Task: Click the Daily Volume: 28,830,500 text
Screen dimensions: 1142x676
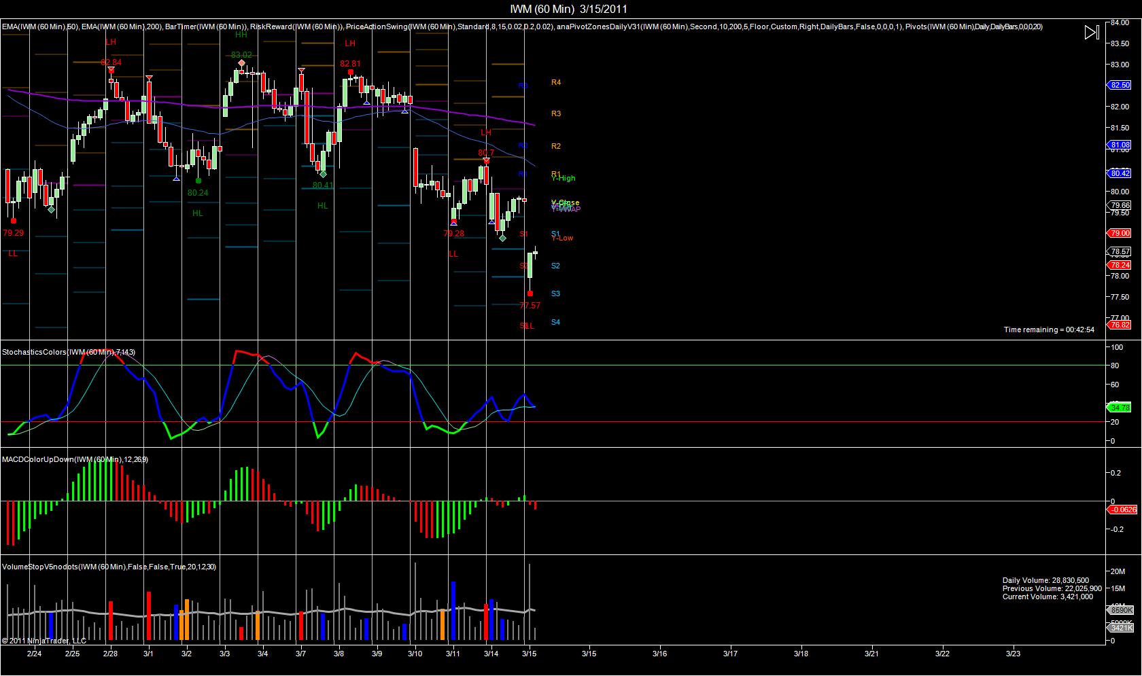Action: [1045, 580]
